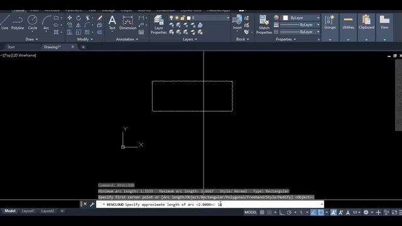
Task: Select the Offset tool
Action: point(99,32)
